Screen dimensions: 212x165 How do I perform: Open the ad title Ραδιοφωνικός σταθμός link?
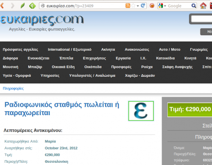click(62, 109)
